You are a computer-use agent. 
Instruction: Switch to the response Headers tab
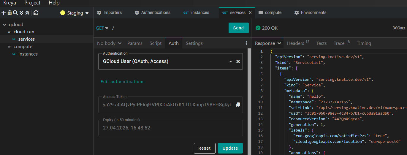pyautogui.click(x=298, y=43)
